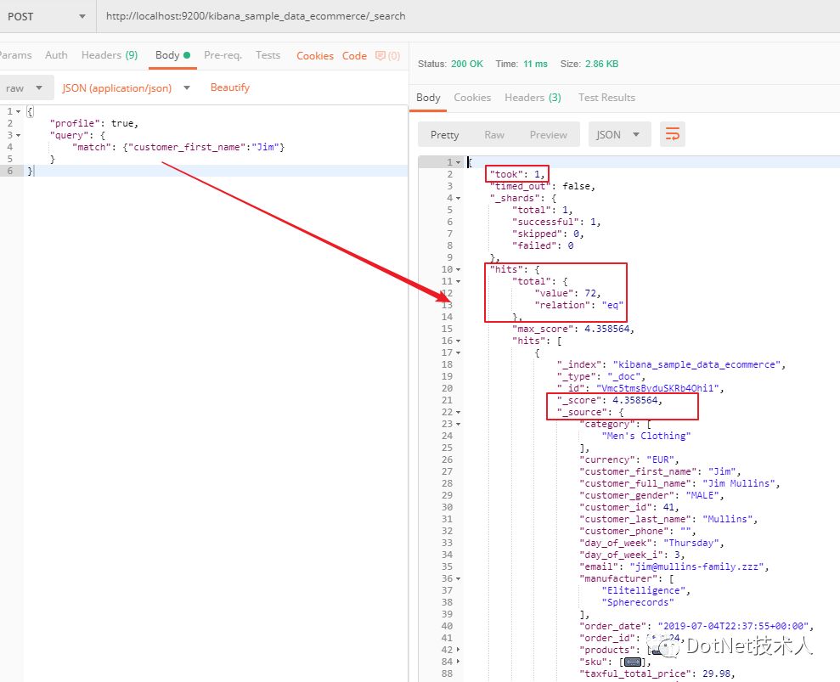Open the Test Results tab
Image resolution: width=840 pixels, height=682 pixels.
[x=606, y=98]
